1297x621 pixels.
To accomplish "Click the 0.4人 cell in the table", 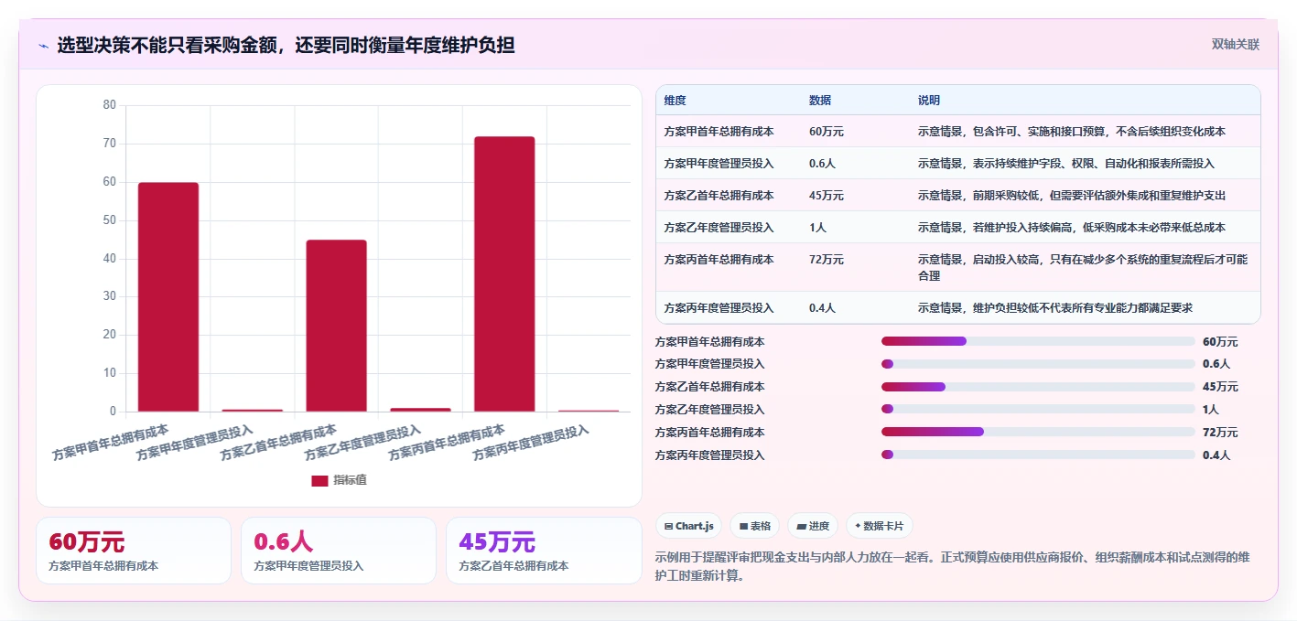I will click(822, 308).
